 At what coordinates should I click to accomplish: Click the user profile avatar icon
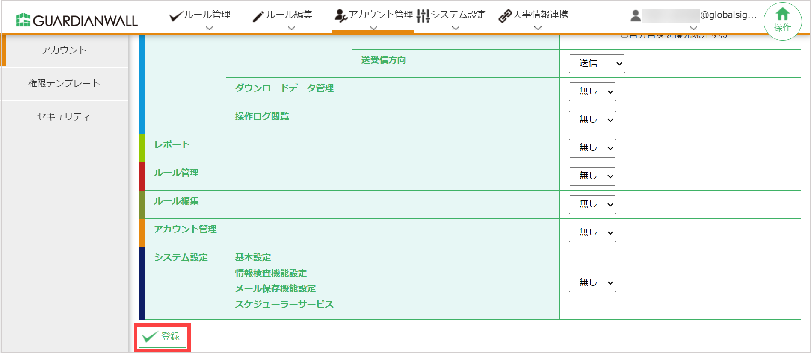pyautogui.click(x=636, y=16)
